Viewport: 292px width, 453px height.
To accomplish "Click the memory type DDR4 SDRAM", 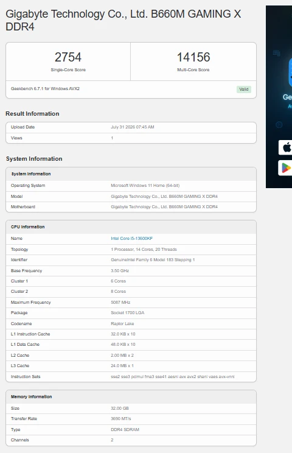I will 125,430.
